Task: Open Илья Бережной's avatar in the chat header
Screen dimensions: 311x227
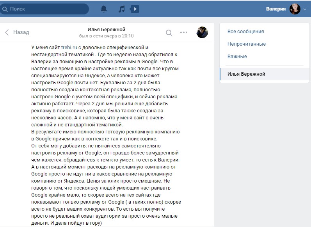Action: (x=202, y=32)
